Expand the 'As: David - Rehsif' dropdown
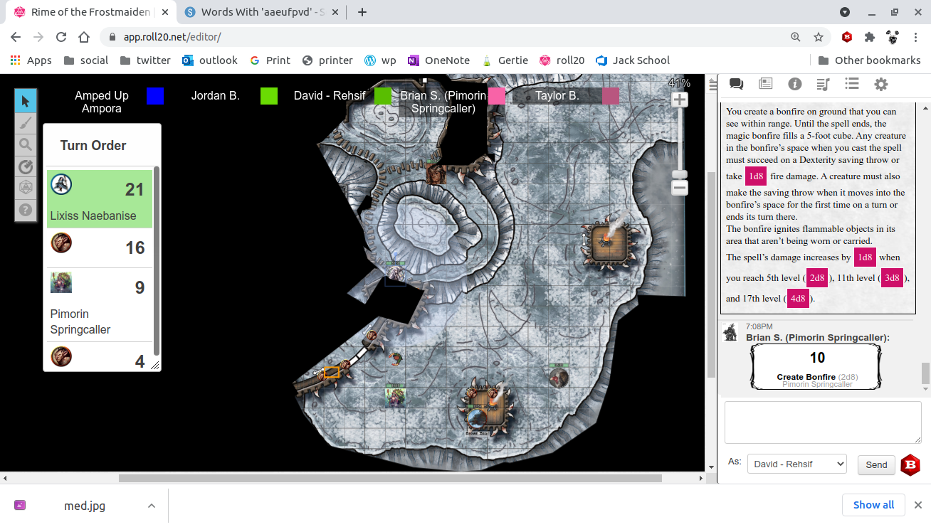 (796, 464)
